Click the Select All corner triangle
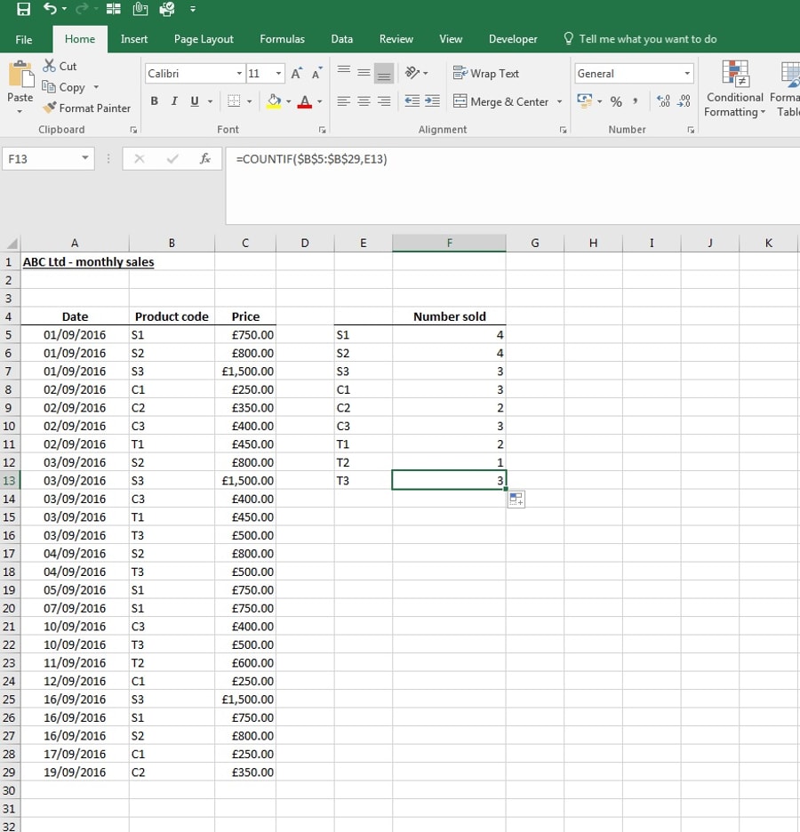The height and width of the screenshot is (832, 800). click(12, 243)
